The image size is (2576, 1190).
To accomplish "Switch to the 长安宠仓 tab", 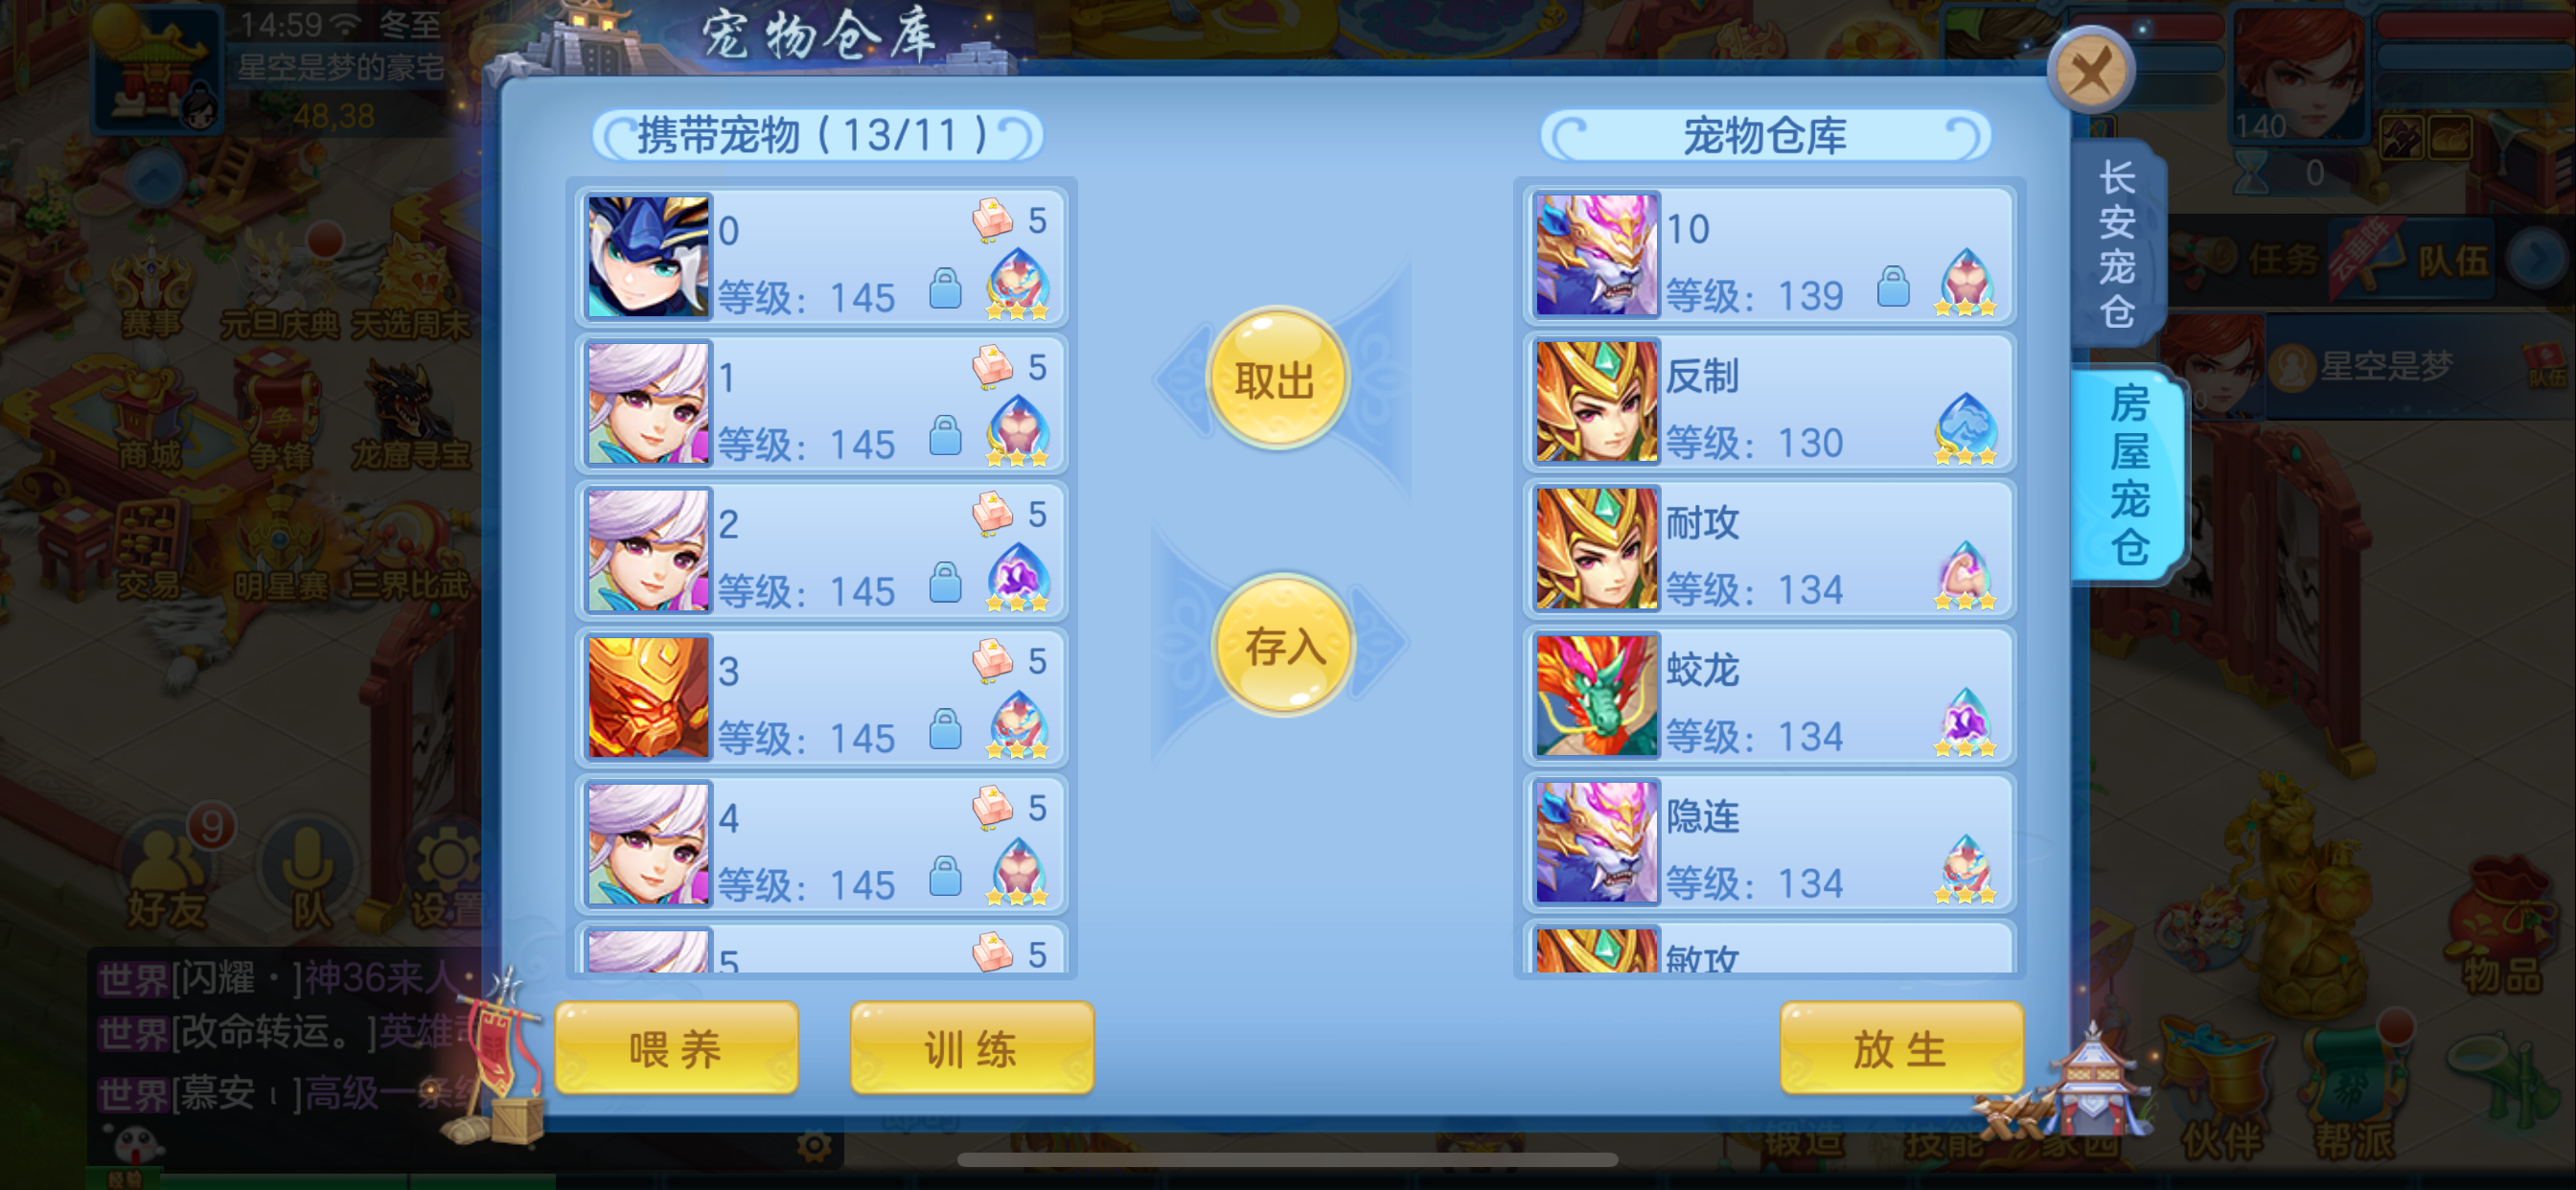I will [2116, 244].
